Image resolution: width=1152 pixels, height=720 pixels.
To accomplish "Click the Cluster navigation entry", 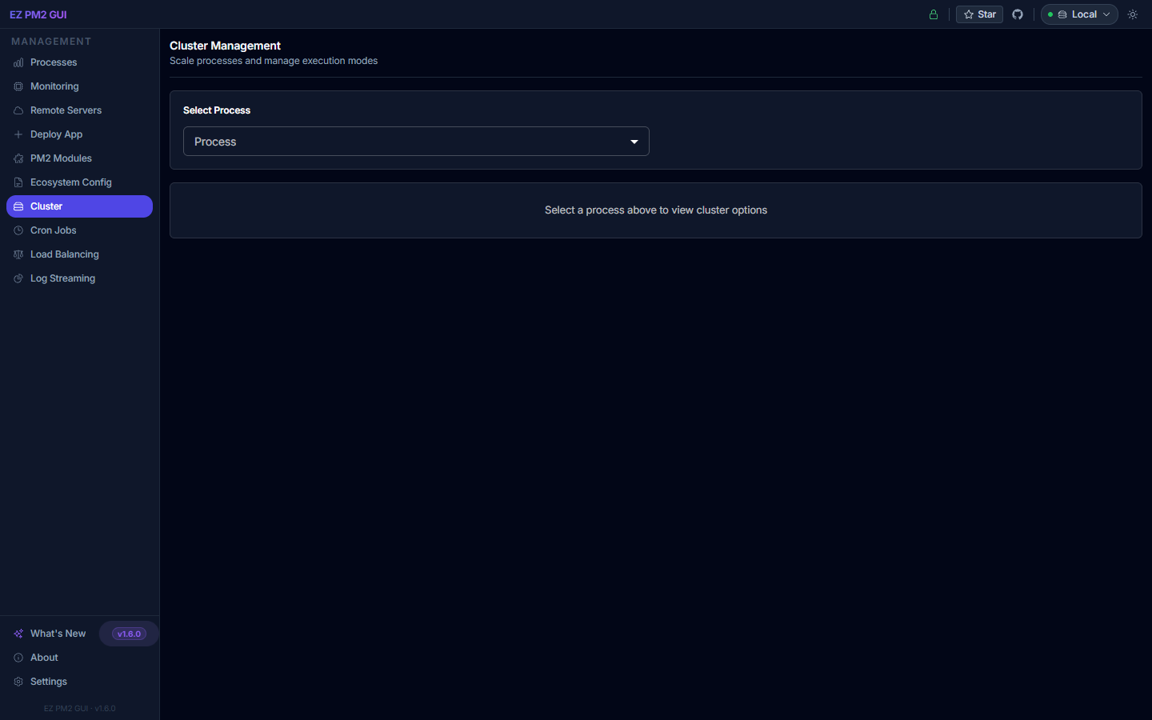I will click(46, 206).
